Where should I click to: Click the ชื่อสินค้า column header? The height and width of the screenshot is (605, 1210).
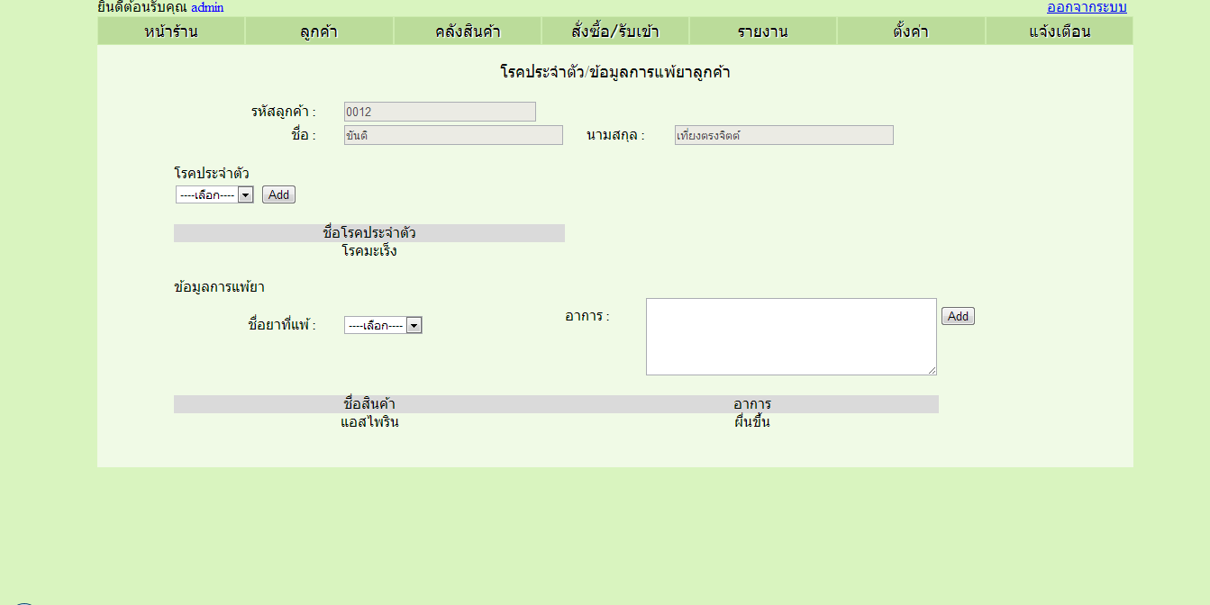(x=369, y=404)
